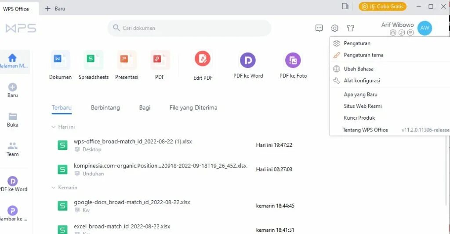450x234 pixels.
Task: Open the message feedback icon
Action: (319, 28)
